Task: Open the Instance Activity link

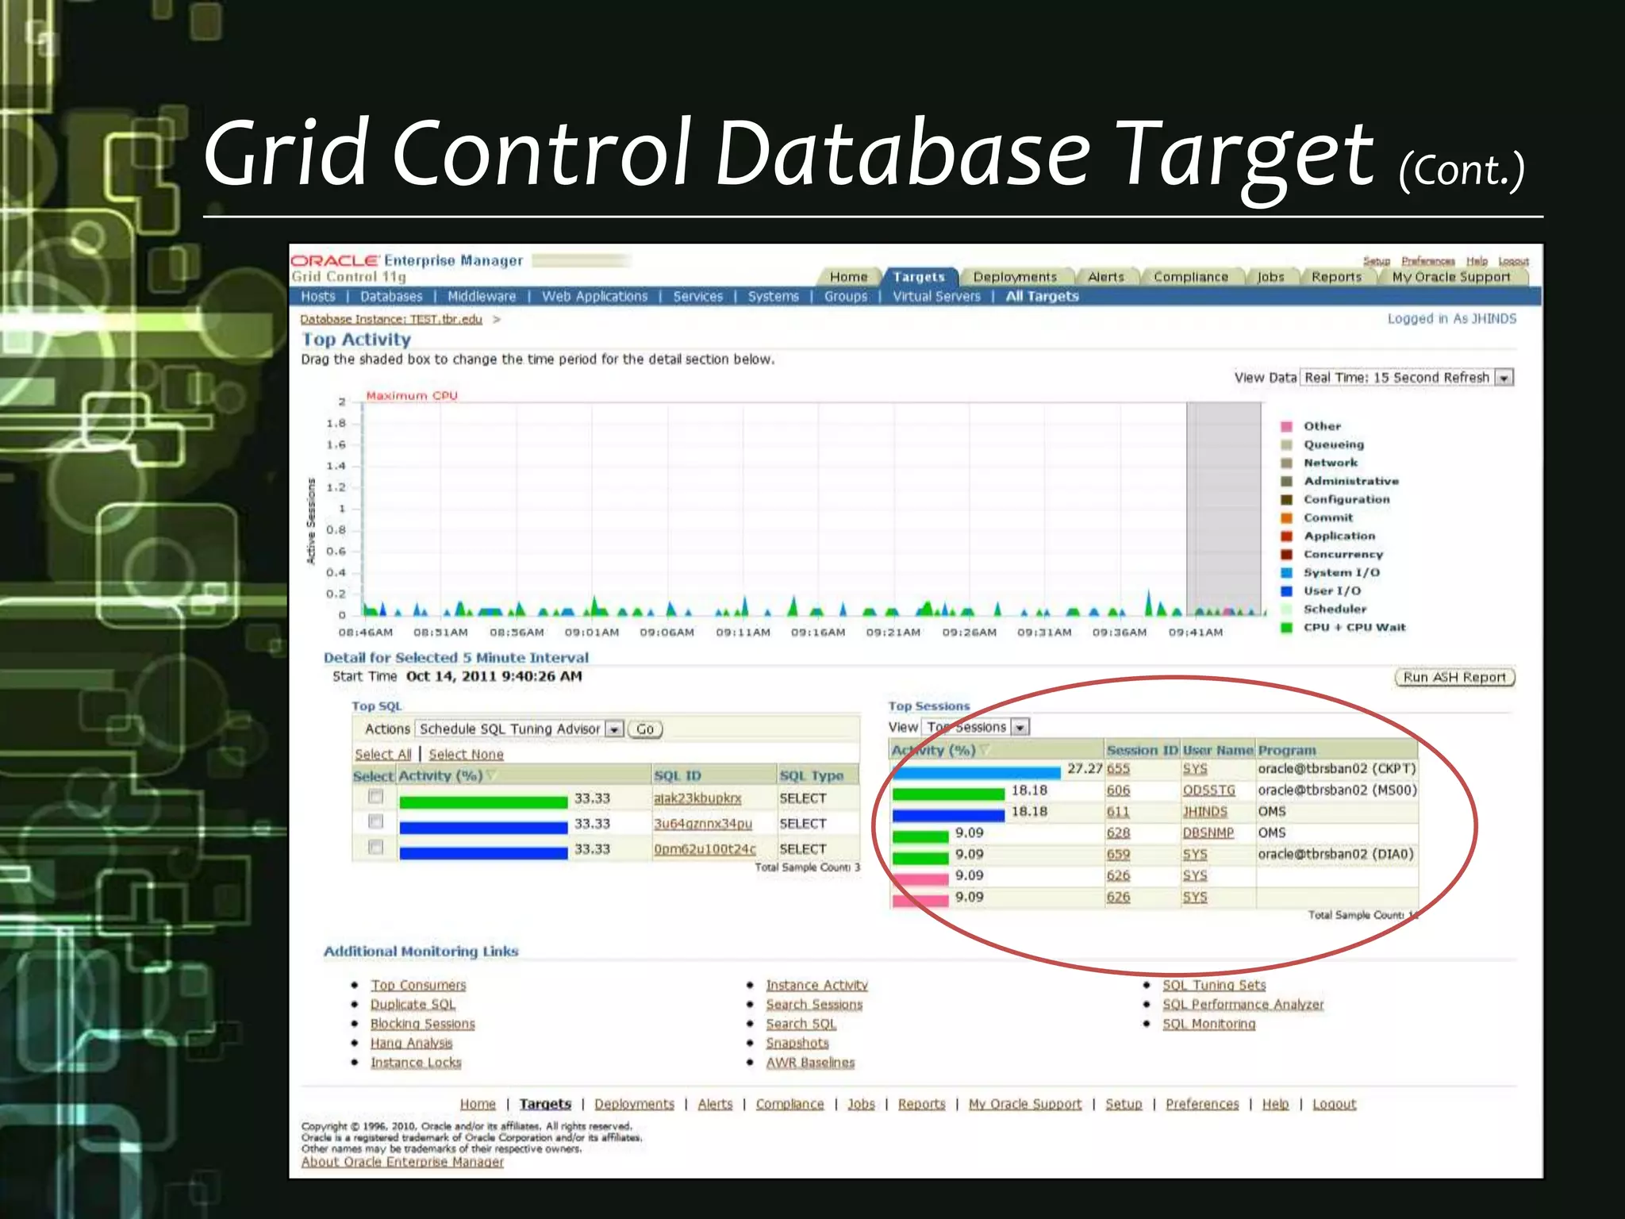Action: [x=816, y=985]
